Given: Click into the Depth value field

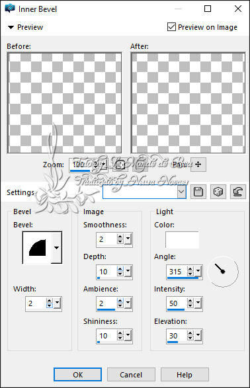Looking at the screenshot, I should [x=106, y=272].
